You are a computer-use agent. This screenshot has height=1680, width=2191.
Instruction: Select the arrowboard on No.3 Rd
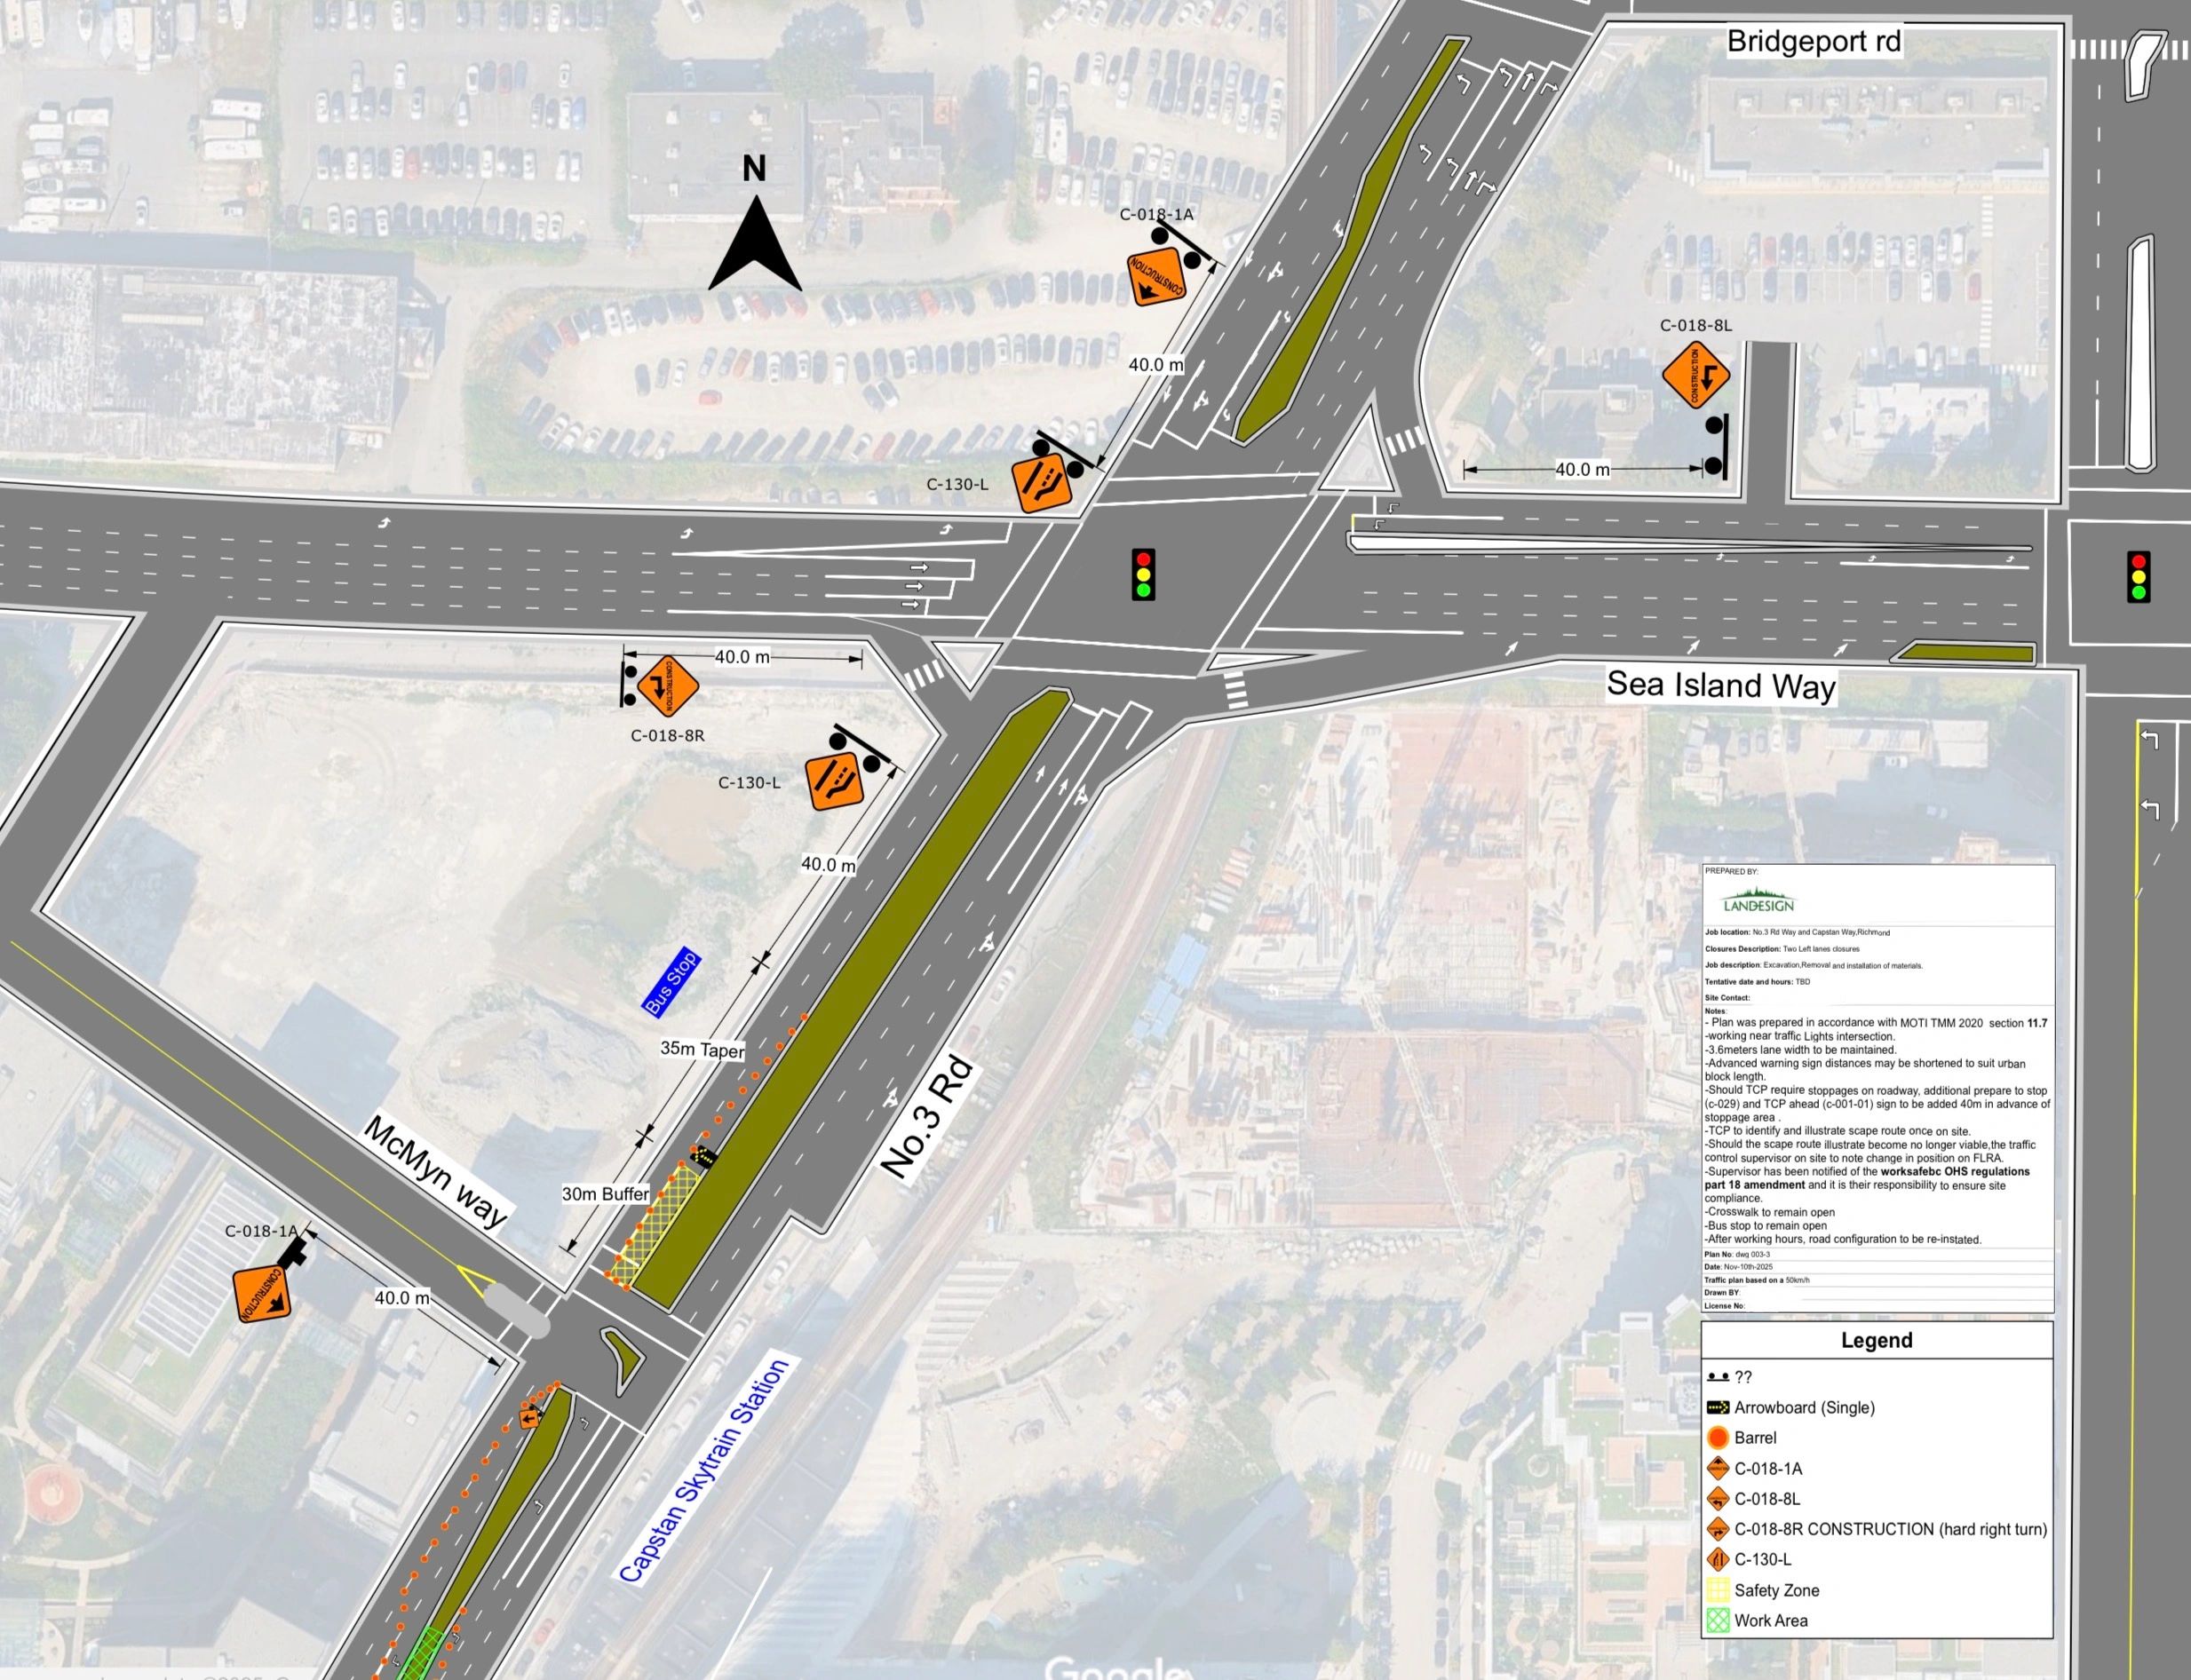(x=704, y=1158)
